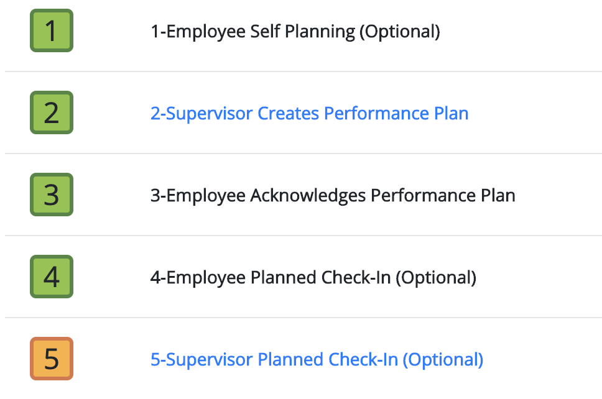Click the green step 1 badge
Viewport: 602px width, 399px height.
(x=52, y=30)
